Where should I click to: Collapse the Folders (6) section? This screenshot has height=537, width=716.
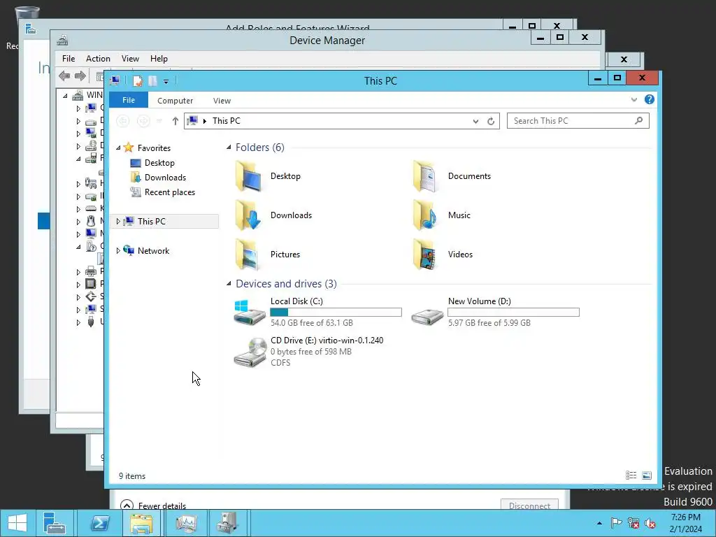tap(229, 147)
